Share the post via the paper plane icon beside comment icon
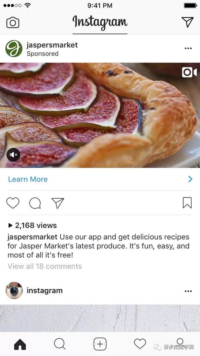The height and width of the screenshot is (356, 200). (x=57, y=203)
